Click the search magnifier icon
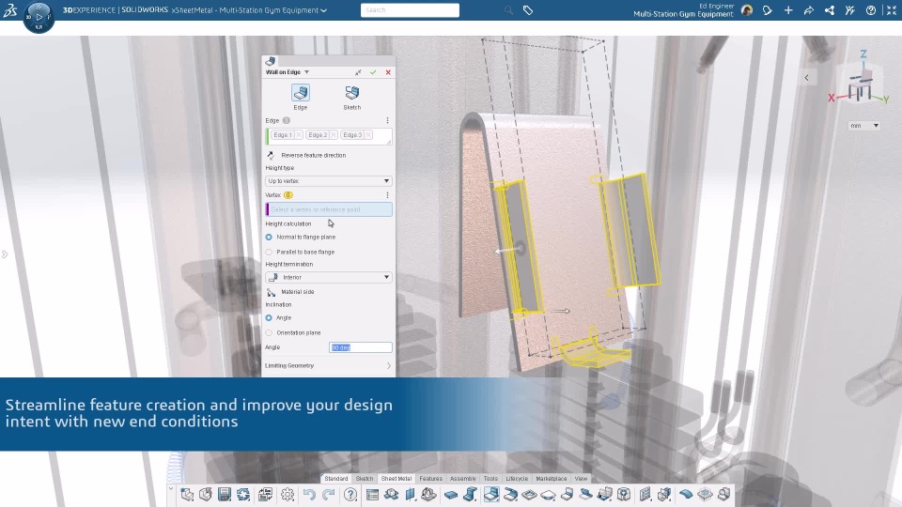The height and width of the screenshot is (507, 902). pos(508,9)
